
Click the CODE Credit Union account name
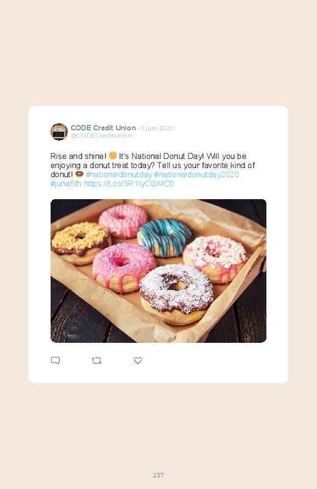point(103,128)
